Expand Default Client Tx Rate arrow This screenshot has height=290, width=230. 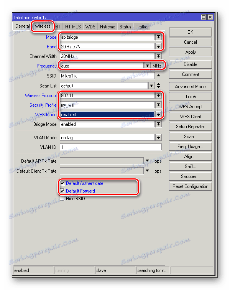click(x=147, y=171)
